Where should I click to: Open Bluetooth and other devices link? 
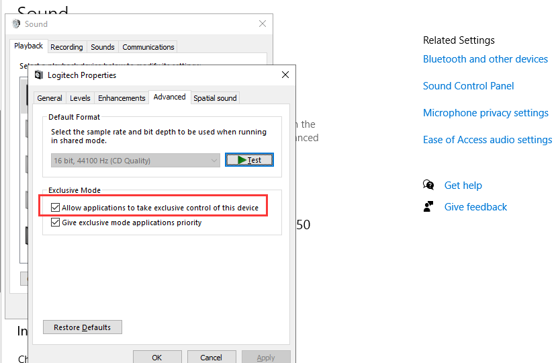point(485,58)
